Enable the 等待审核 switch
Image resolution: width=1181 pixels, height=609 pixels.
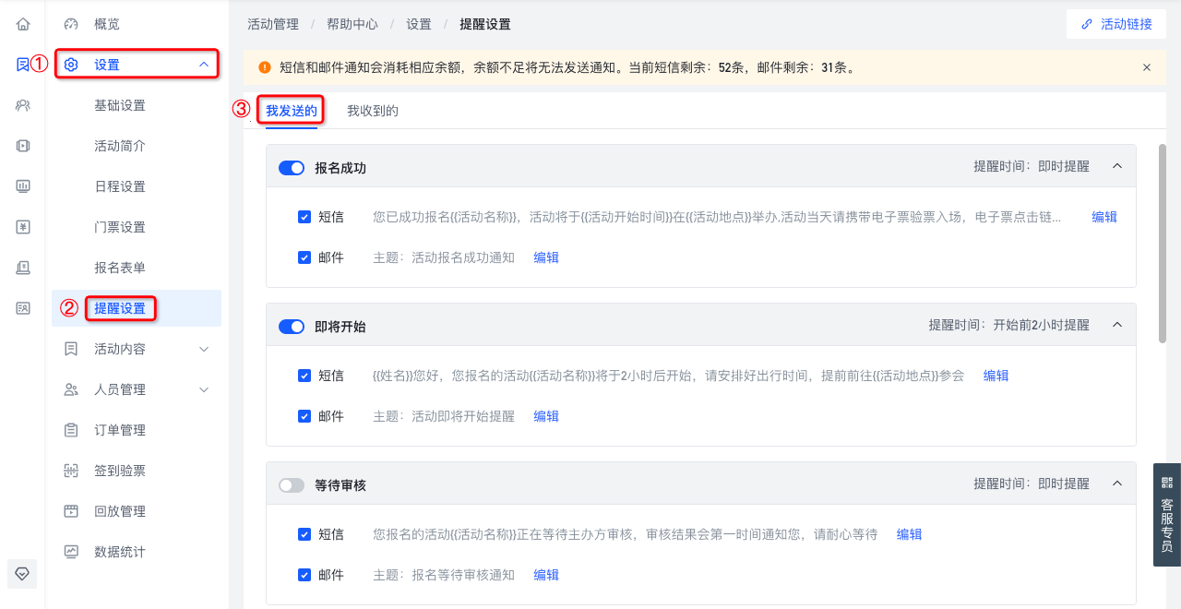click(x=292, y=485)
